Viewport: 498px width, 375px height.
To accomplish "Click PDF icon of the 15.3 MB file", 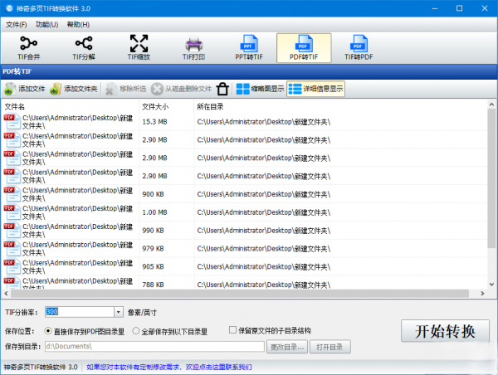I will (12, 122).
